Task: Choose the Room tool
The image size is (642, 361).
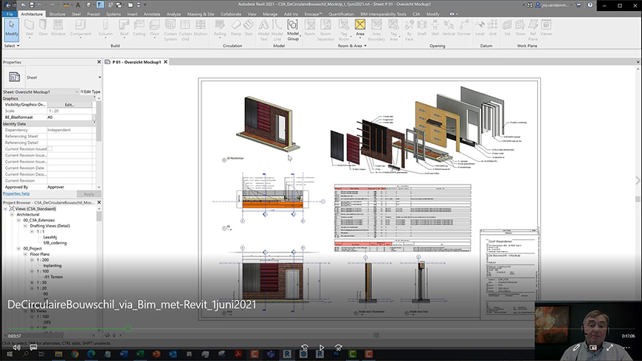Action: pyautogui.click(x=310, y=28)
